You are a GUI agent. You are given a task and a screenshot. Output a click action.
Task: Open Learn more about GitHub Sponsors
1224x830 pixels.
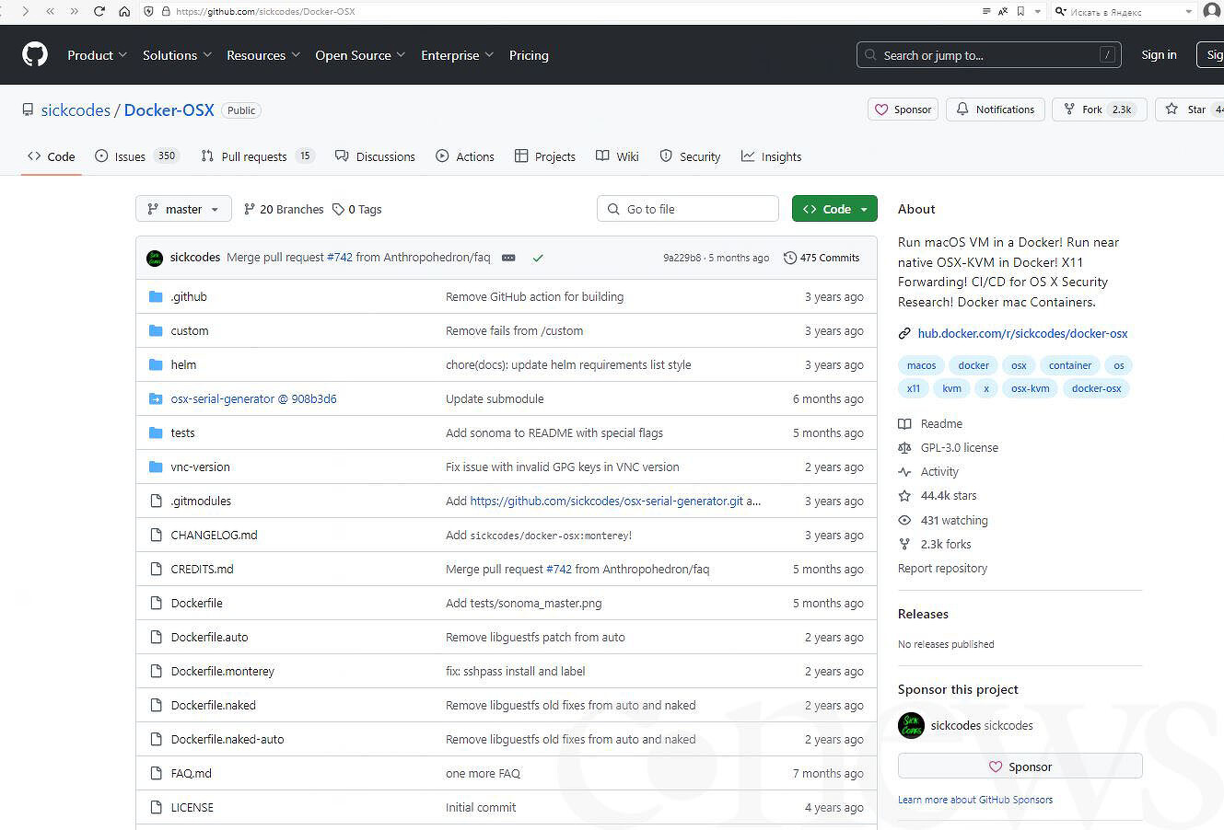[975, 800]
